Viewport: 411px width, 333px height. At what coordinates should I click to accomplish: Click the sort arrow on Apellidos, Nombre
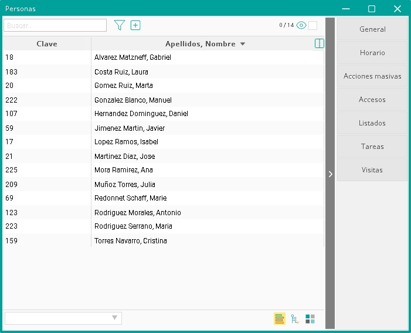pos(243,44)
